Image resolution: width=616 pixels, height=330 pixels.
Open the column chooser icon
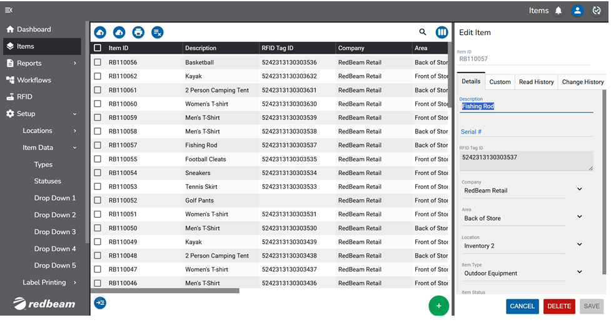click(442, 32)
